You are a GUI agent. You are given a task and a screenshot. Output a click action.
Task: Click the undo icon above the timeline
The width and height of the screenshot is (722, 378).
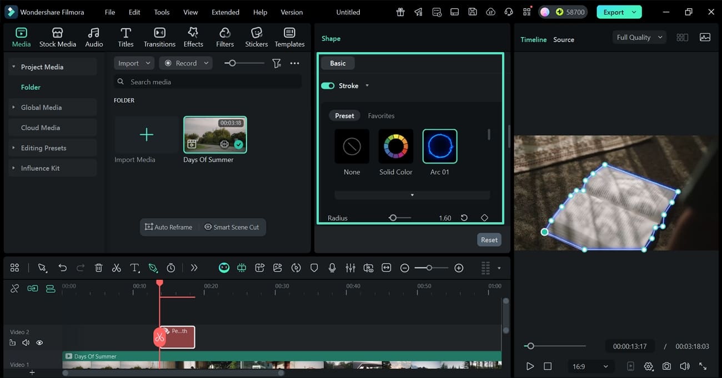(x=62, y=268)
